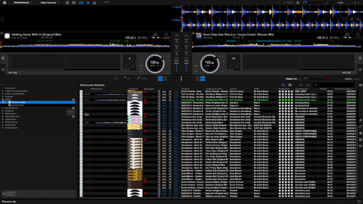
Task: Open SEARCH MOBILE in bottom left
Action: (x=10, y=193)
